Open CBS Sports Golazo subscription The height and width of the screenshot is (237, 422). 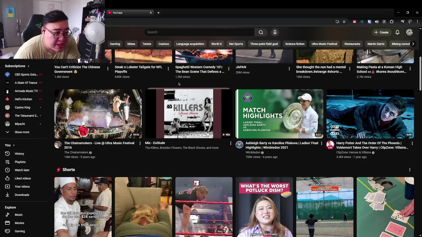(23, 74)
